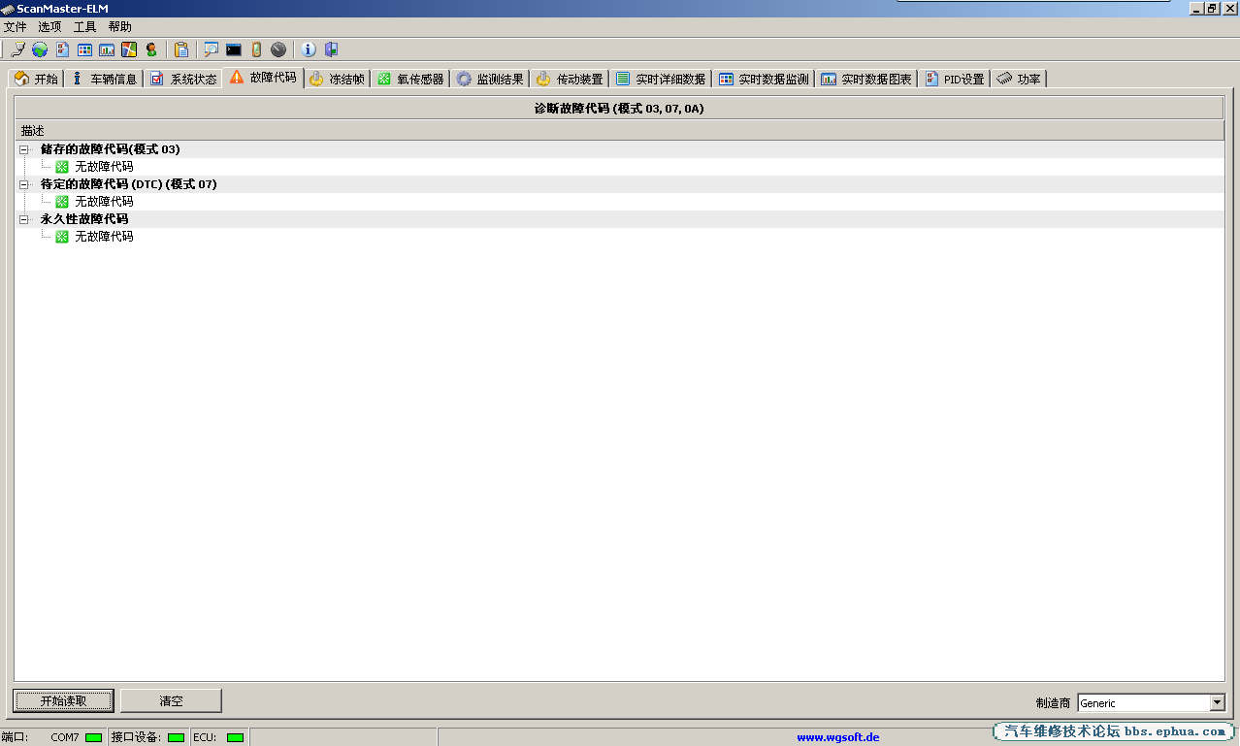Click the clipboard paste toolbar icon
This screenshot has height=746, width=1240.
point(181,49)
